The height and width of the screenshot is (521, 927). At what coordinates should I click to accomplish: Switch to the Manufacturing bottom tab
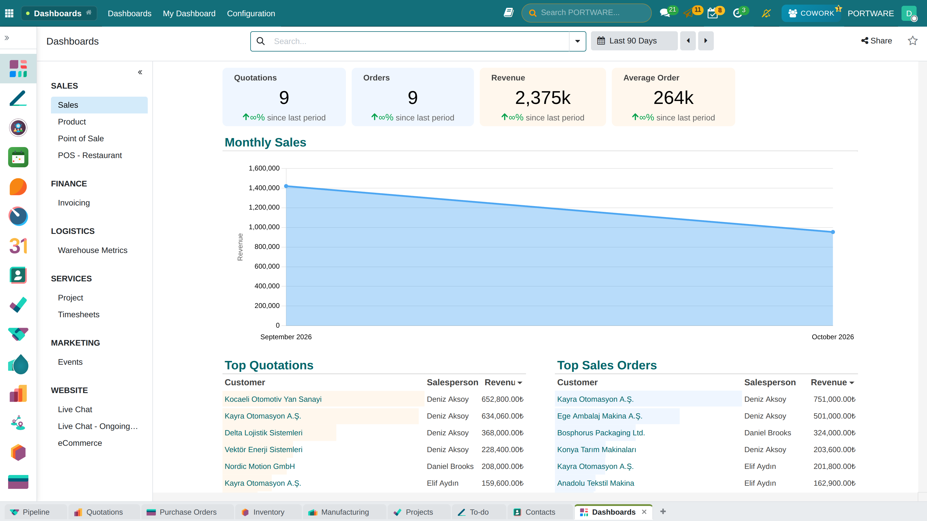point(345,512)
